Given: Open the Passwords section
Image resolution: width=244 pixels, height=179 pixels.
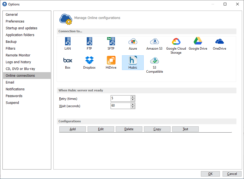Looking at the screenshot, I should coord(27,96).
